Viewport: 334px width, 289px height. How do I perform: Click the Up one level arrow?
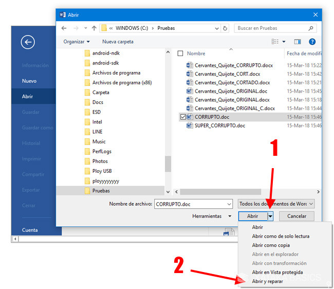click(x=94, y=28)
